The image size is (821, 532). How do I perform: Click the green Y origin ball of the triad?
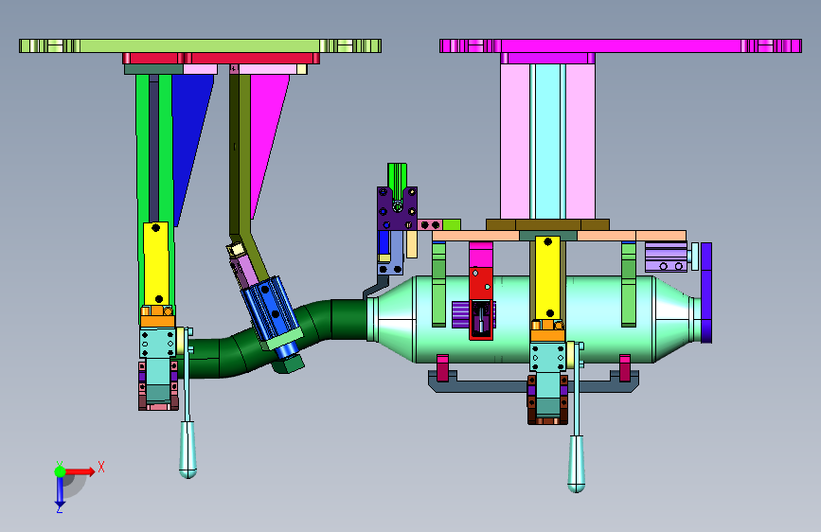[x=60, y=471]
